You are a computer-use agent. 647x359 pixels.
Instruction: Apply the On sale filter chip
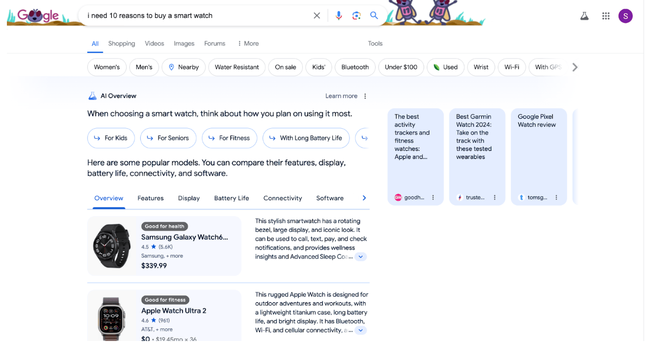285,67
